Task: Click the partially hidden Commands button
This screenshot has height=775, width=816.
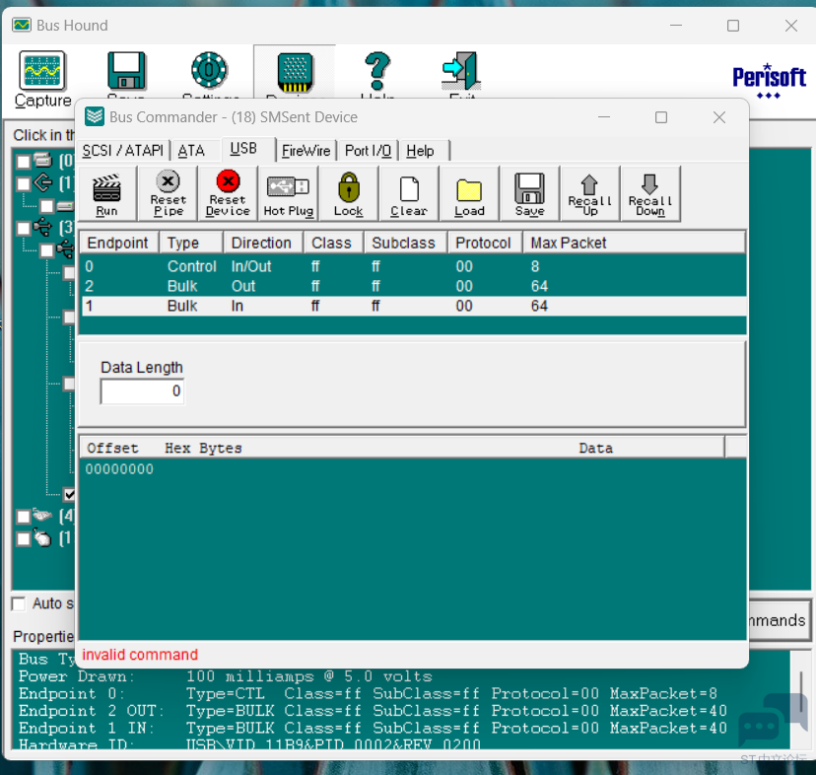Action: click(x=779, y=620)
